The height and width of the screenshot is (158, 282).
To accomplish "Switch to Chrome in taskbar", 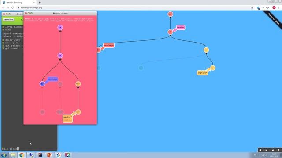I will [22, 155].
